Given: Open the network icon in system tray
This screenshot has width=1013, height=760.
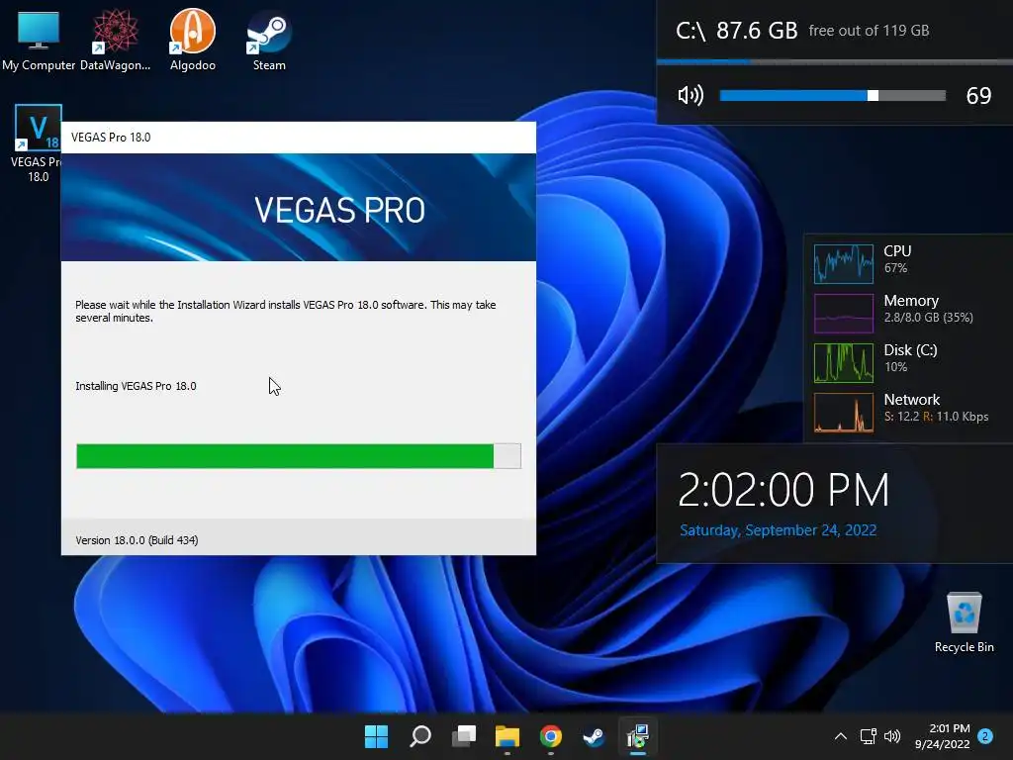Looking at the screenshot, I should coord(868,736).
